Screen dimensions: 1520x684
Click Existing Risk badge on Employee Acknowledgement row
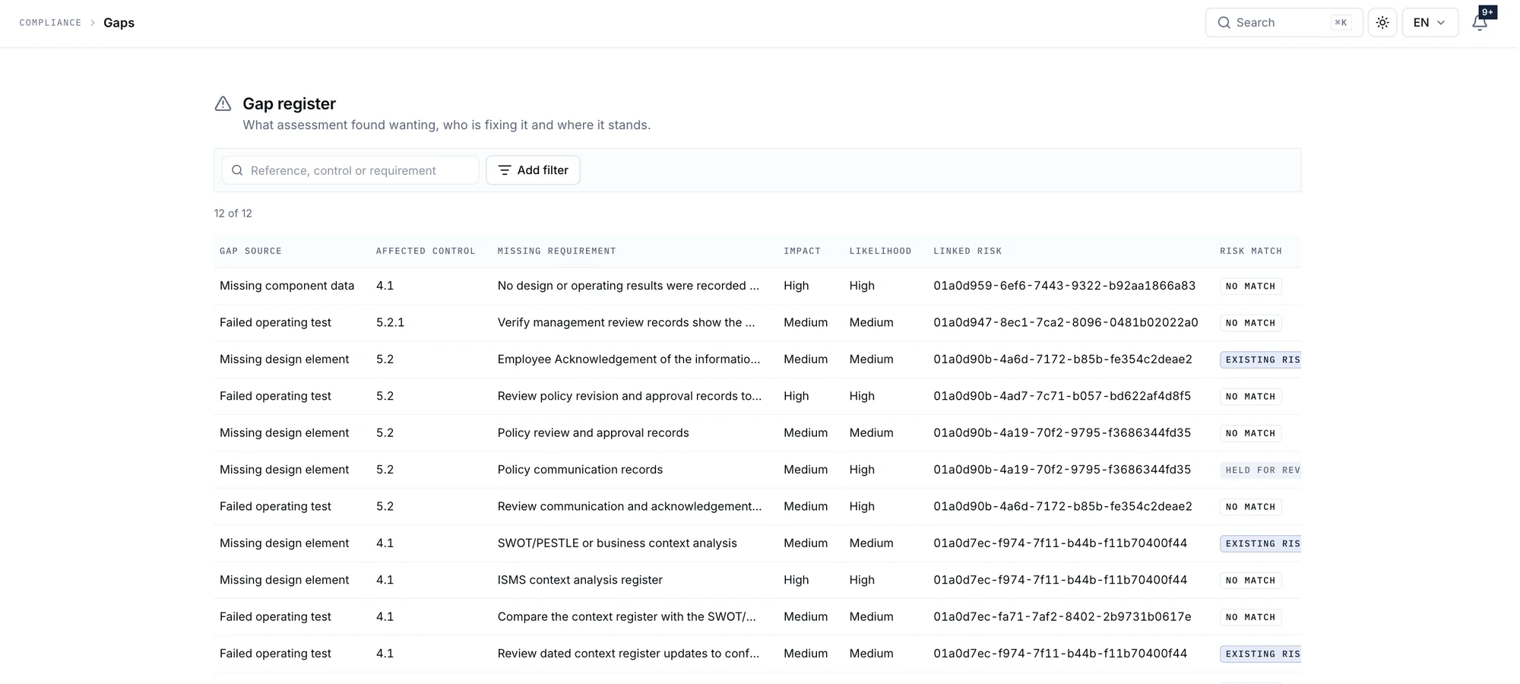point(1261,359)
